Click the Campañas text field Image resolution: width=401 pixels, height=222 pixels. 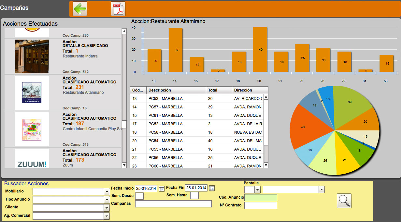173,204
